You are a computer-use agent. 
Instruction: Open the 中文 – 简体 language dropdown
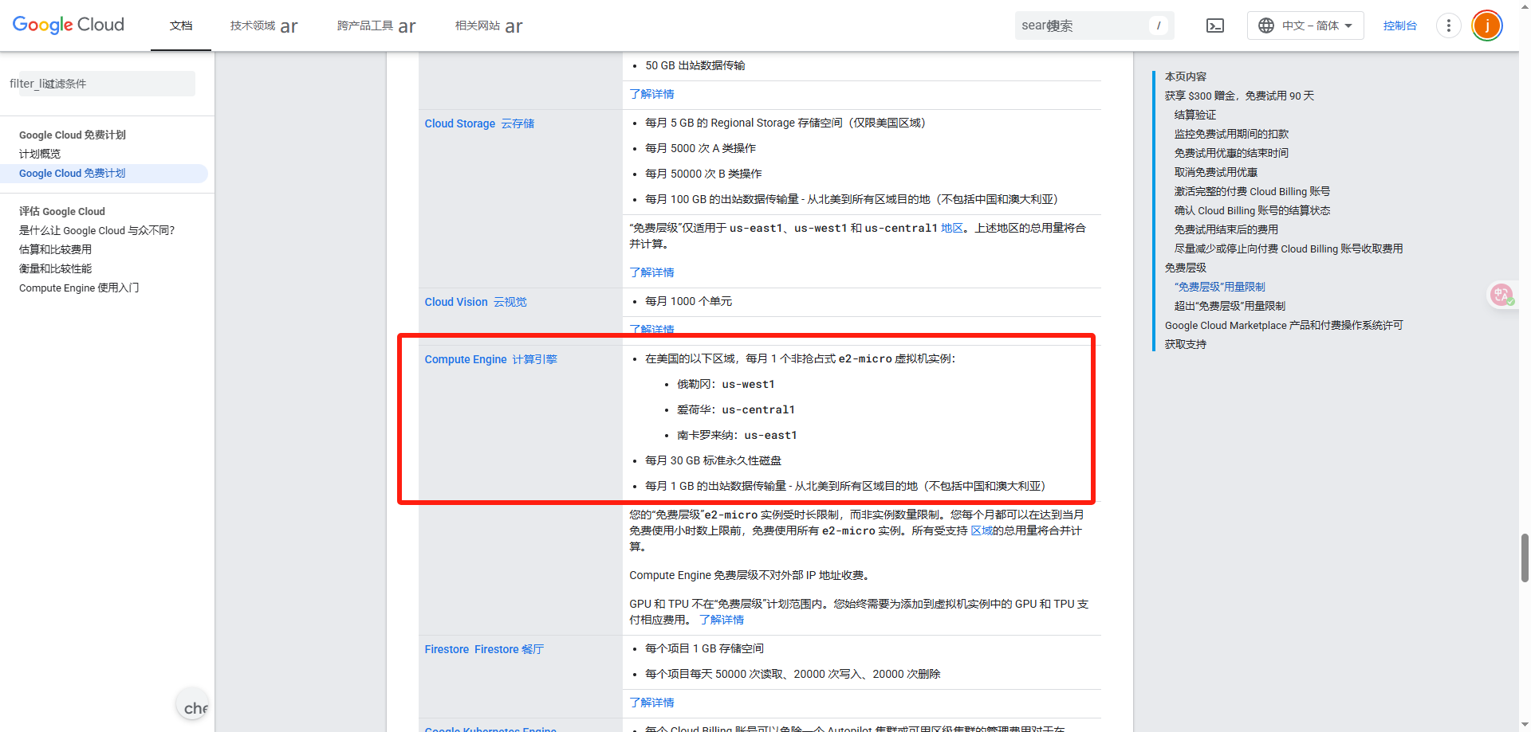(x=1306, y=25)
